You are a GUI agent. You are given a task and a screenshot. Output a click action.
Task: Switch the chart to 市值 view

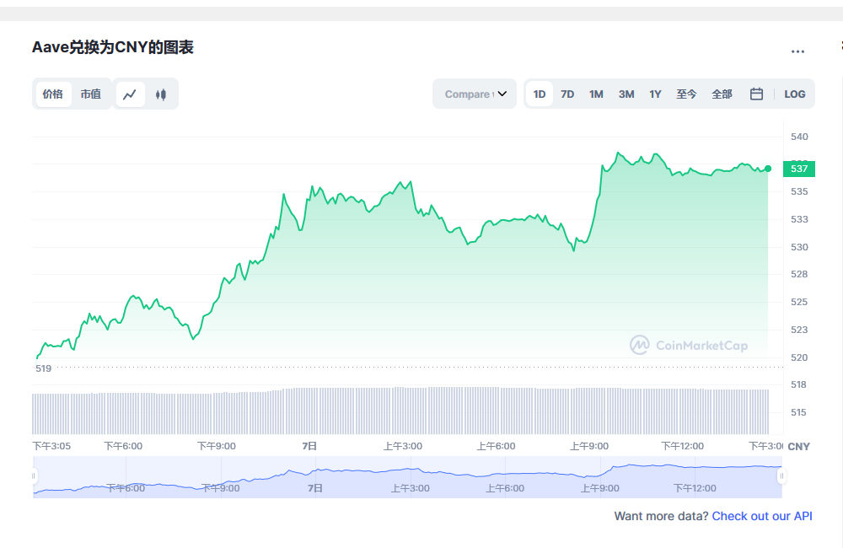point(90,94)
